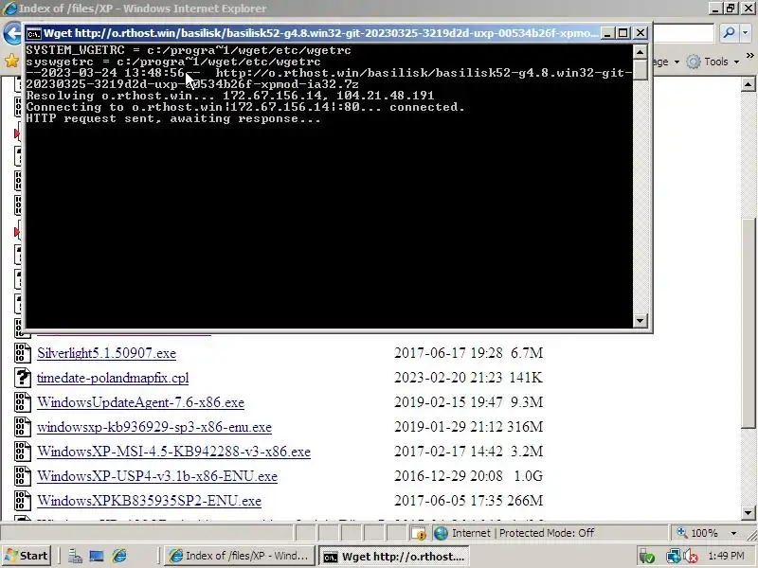
Task: Open the Tools menu in Internet Explorer
Action: coord(716,62)
